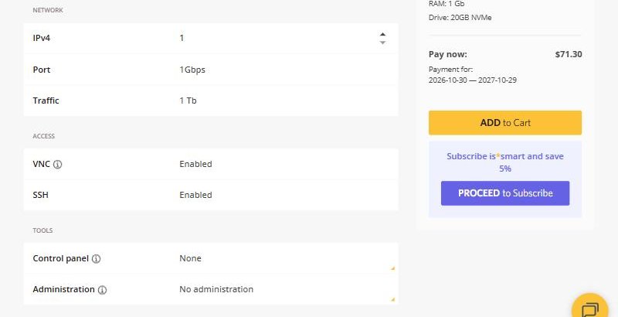
Task: Click the Traffic row label
Action: coord(46,101)
